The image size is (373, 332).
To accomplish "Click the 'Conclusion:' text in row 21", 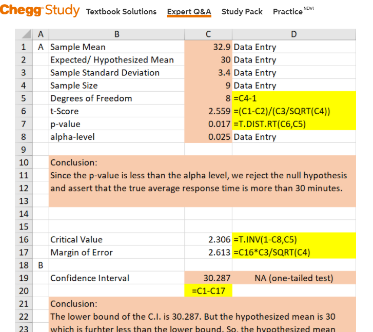I will 74,304.
